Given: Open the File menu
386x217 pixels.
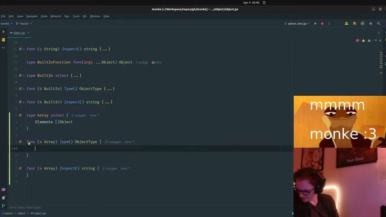Looking at the screenshot, I should tap(3, 16).
